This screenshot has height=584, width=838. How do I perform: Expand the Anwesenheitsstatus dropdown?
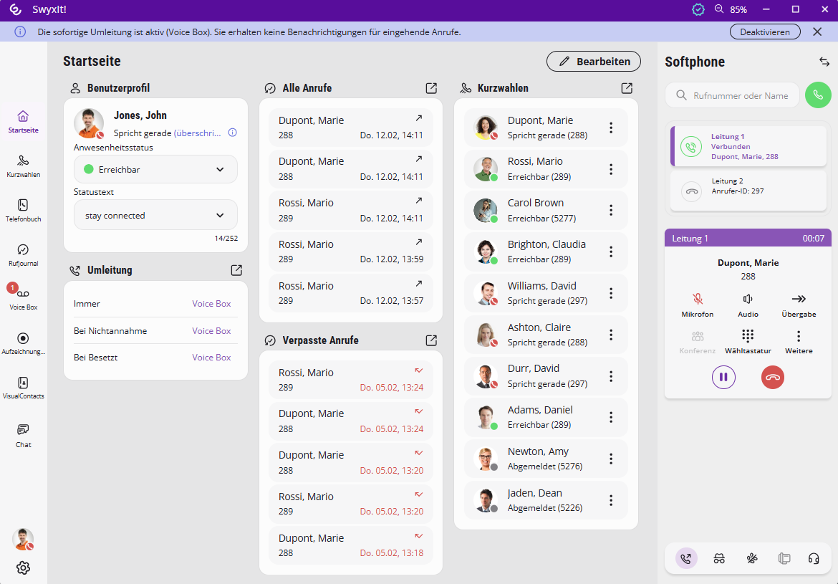pos(155,170)
